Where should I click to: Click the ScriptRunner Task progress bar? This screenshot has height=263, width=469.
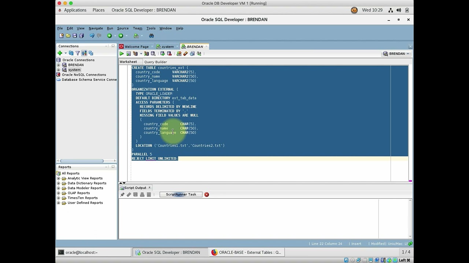[x=181, y=195]
